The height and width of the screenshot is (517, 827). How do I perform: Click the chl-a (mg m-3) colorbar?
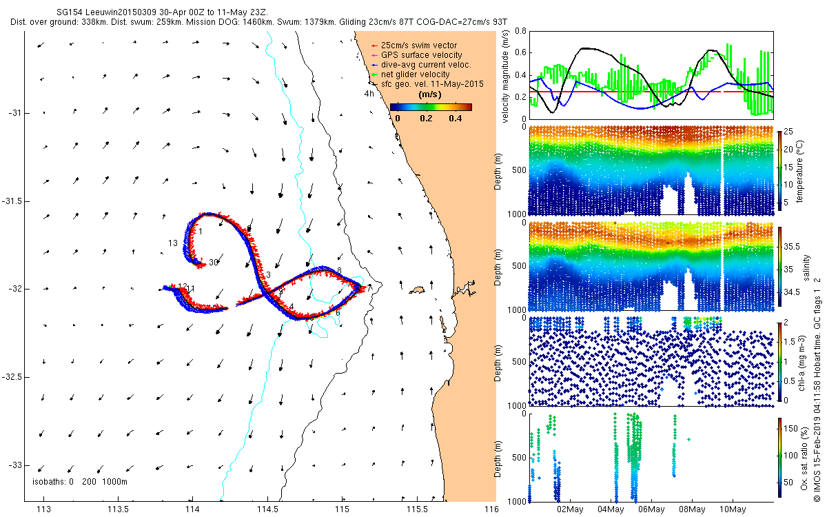pyautogui.click(x=780, y=362)
